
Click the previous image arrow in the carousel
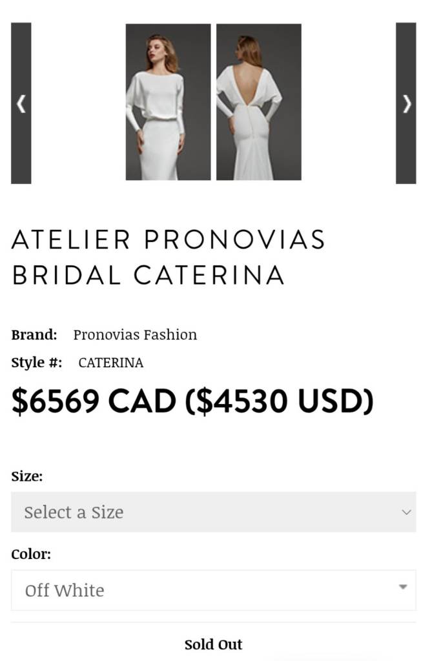[x=21, y=103]
